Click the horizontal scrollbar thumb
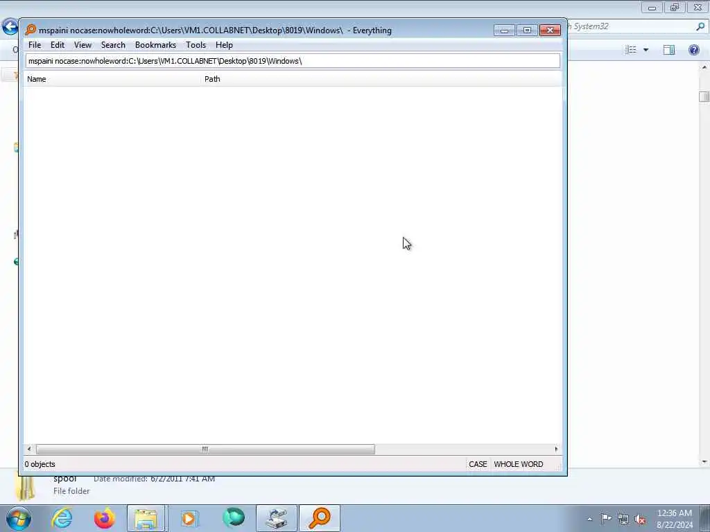This screenshot has height=532, width=710. click(205, 449)
